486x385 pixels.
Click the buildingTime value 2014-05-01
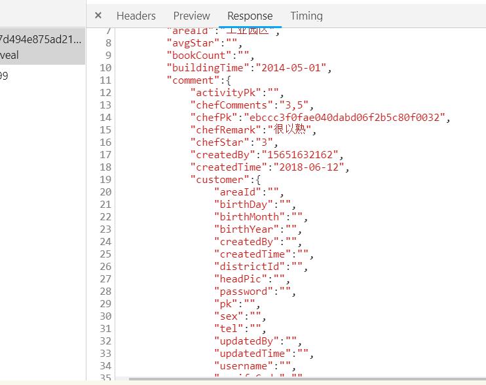pos(293,68)
